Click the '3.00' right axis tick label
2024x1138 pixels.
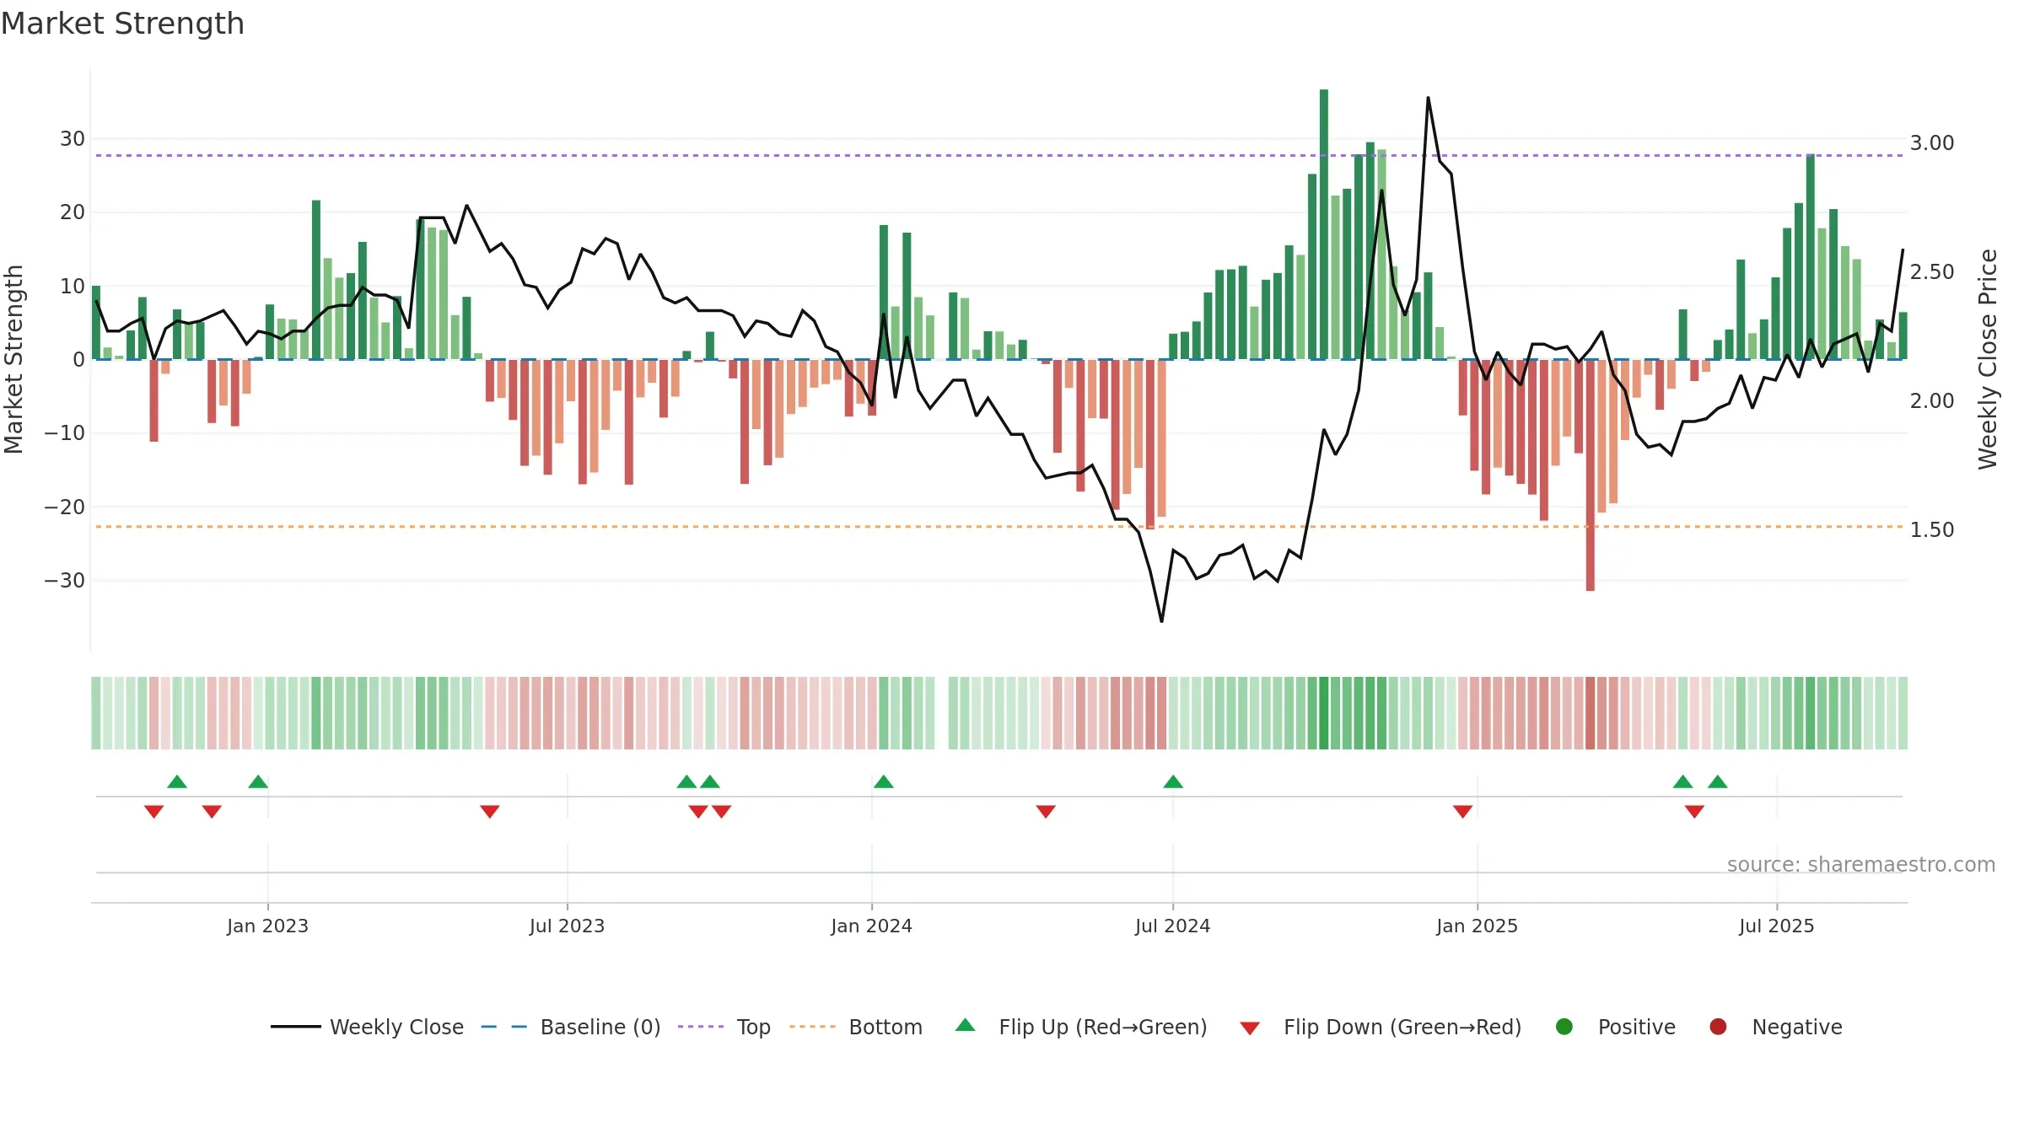1932,143
